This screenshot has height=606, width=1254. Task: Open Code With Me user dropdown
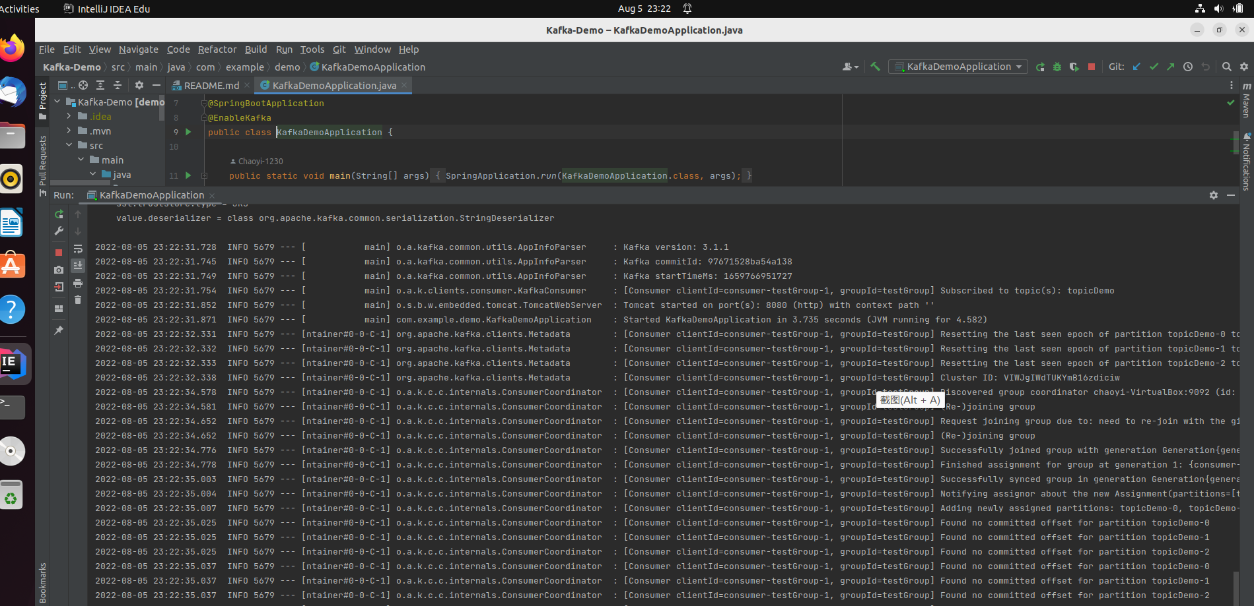[851, 67]
